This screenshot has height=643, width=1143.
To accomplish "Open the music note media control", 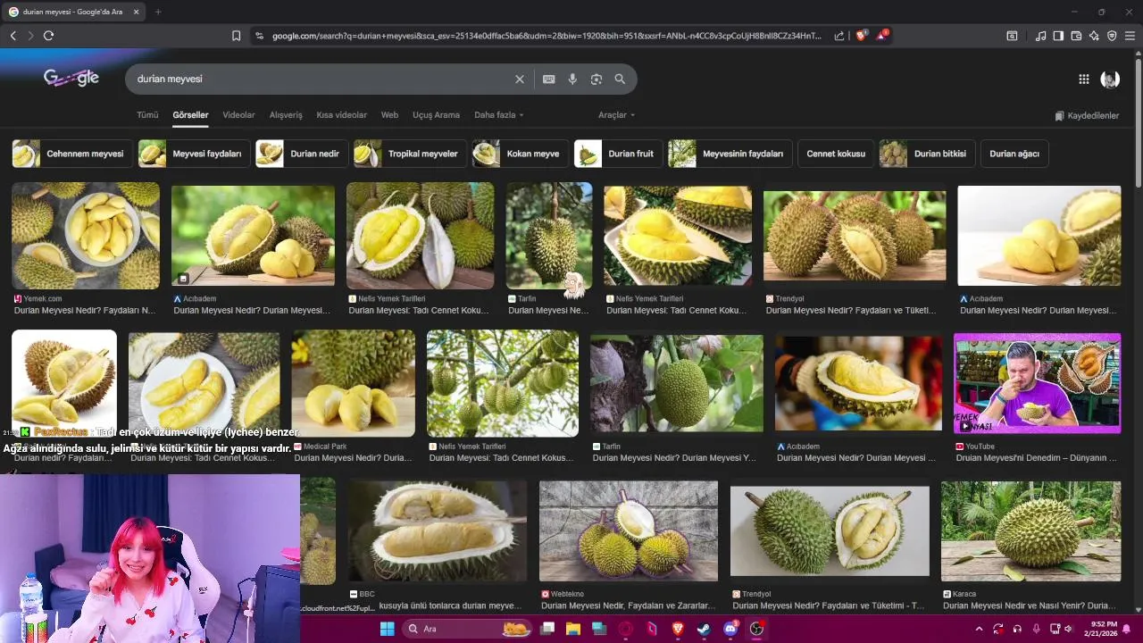I will click(1040, 36).
